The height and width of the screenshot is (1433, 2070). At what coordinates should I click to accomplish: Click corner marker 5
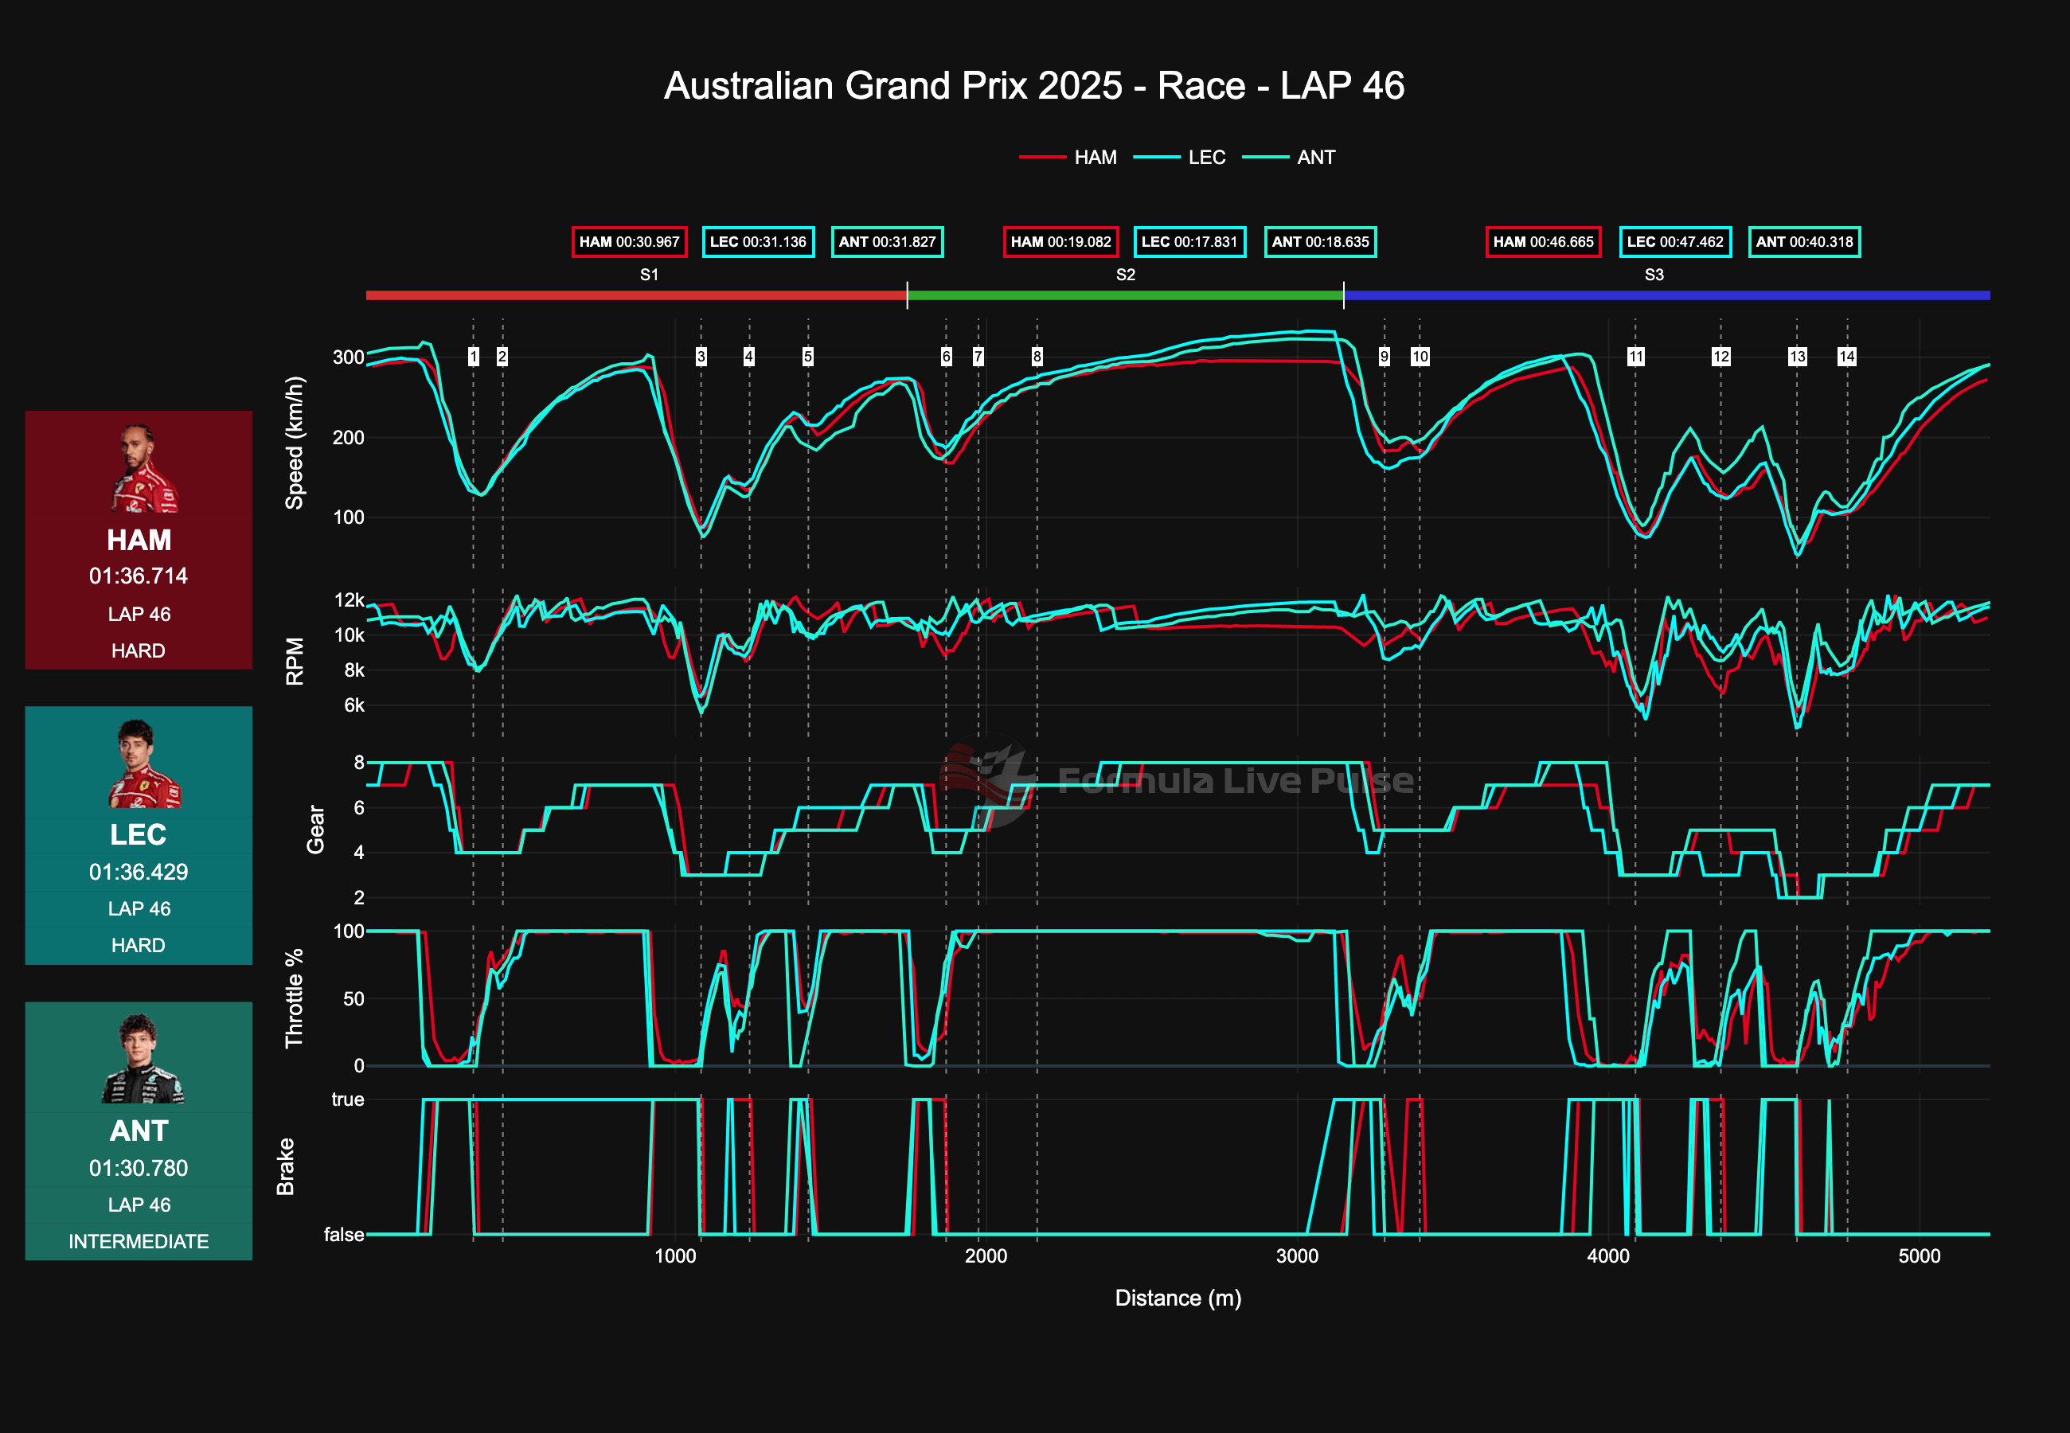point(808,357)
